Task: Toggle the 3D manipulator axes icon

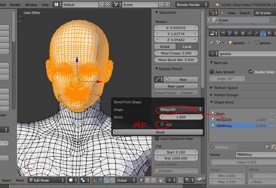Action: [94, 180]
